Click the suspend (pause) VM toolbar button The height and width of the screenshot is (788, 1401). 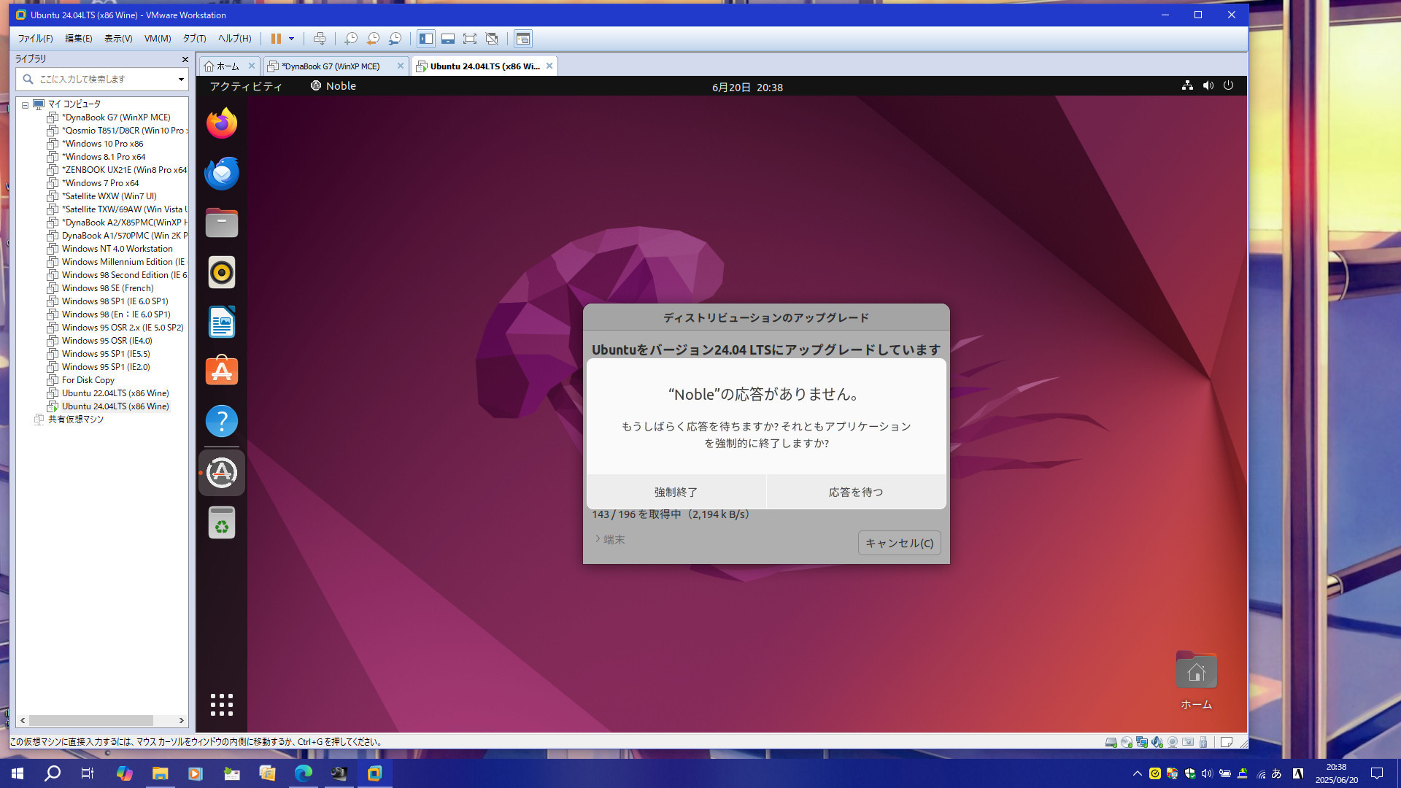point(276,39)
